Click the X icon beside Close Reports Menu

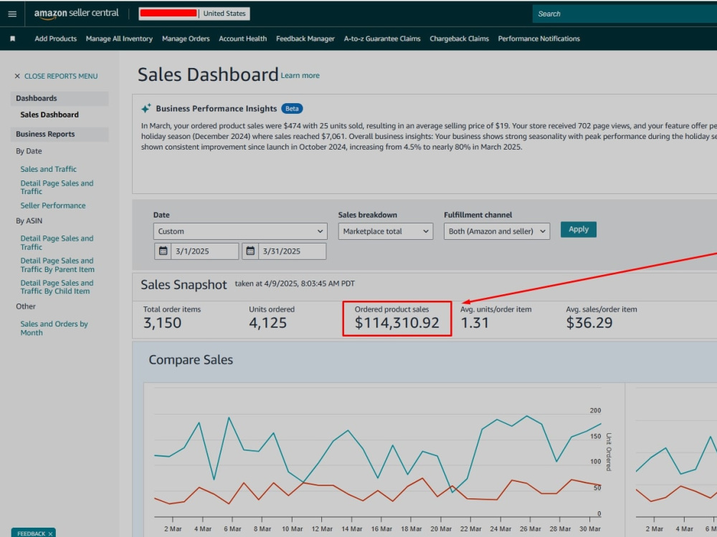pyautogui.click(x=17, y=77)
